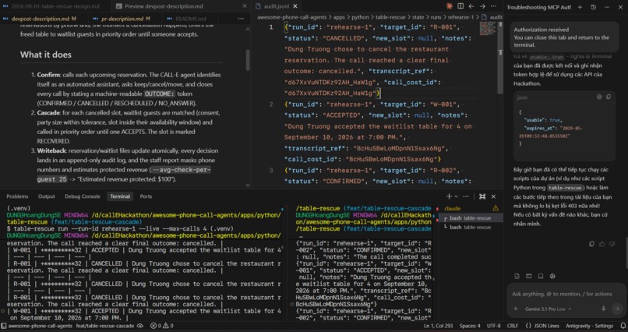Click rehearse-1 breadcrumb segment

click(x=460, y=17)
